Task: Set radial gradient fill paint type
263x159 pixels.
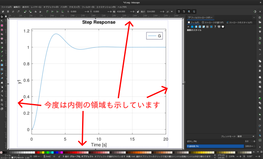Action: pos(200,27)
